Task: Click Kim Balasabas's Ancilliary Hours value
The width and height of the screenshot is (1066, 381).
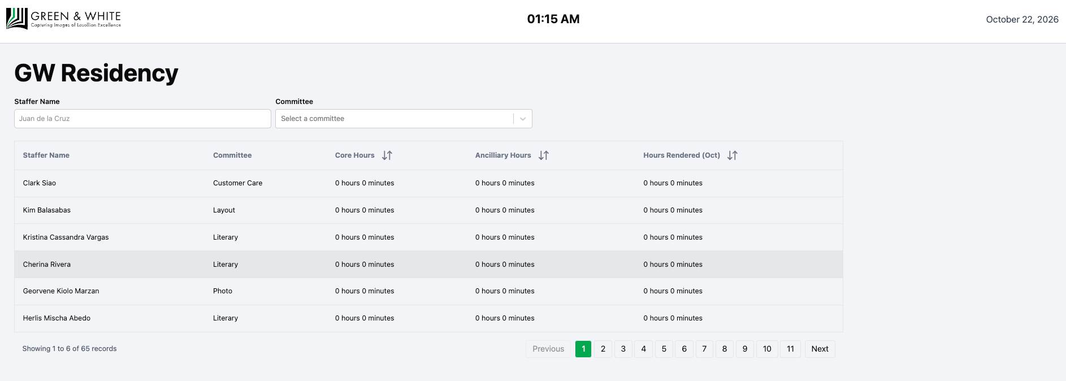Action: [x=505, y=210]
